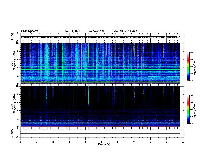Click the "2" kHz tick on ch.2 frequency axis

18,119
